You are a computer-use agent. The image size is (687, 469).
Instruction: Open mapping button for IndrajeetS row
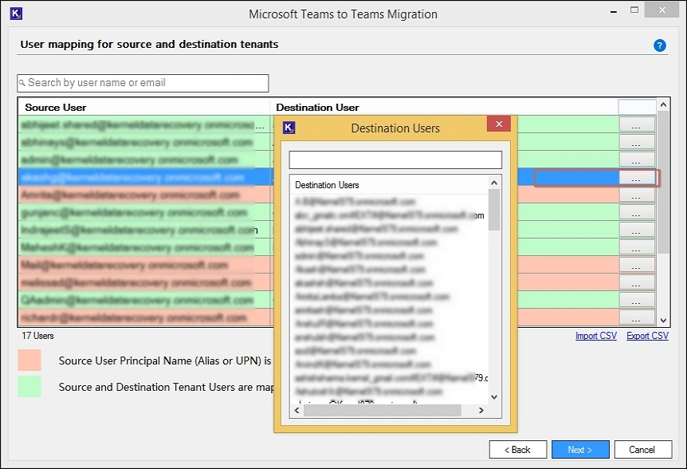click(x=637, y=230)
